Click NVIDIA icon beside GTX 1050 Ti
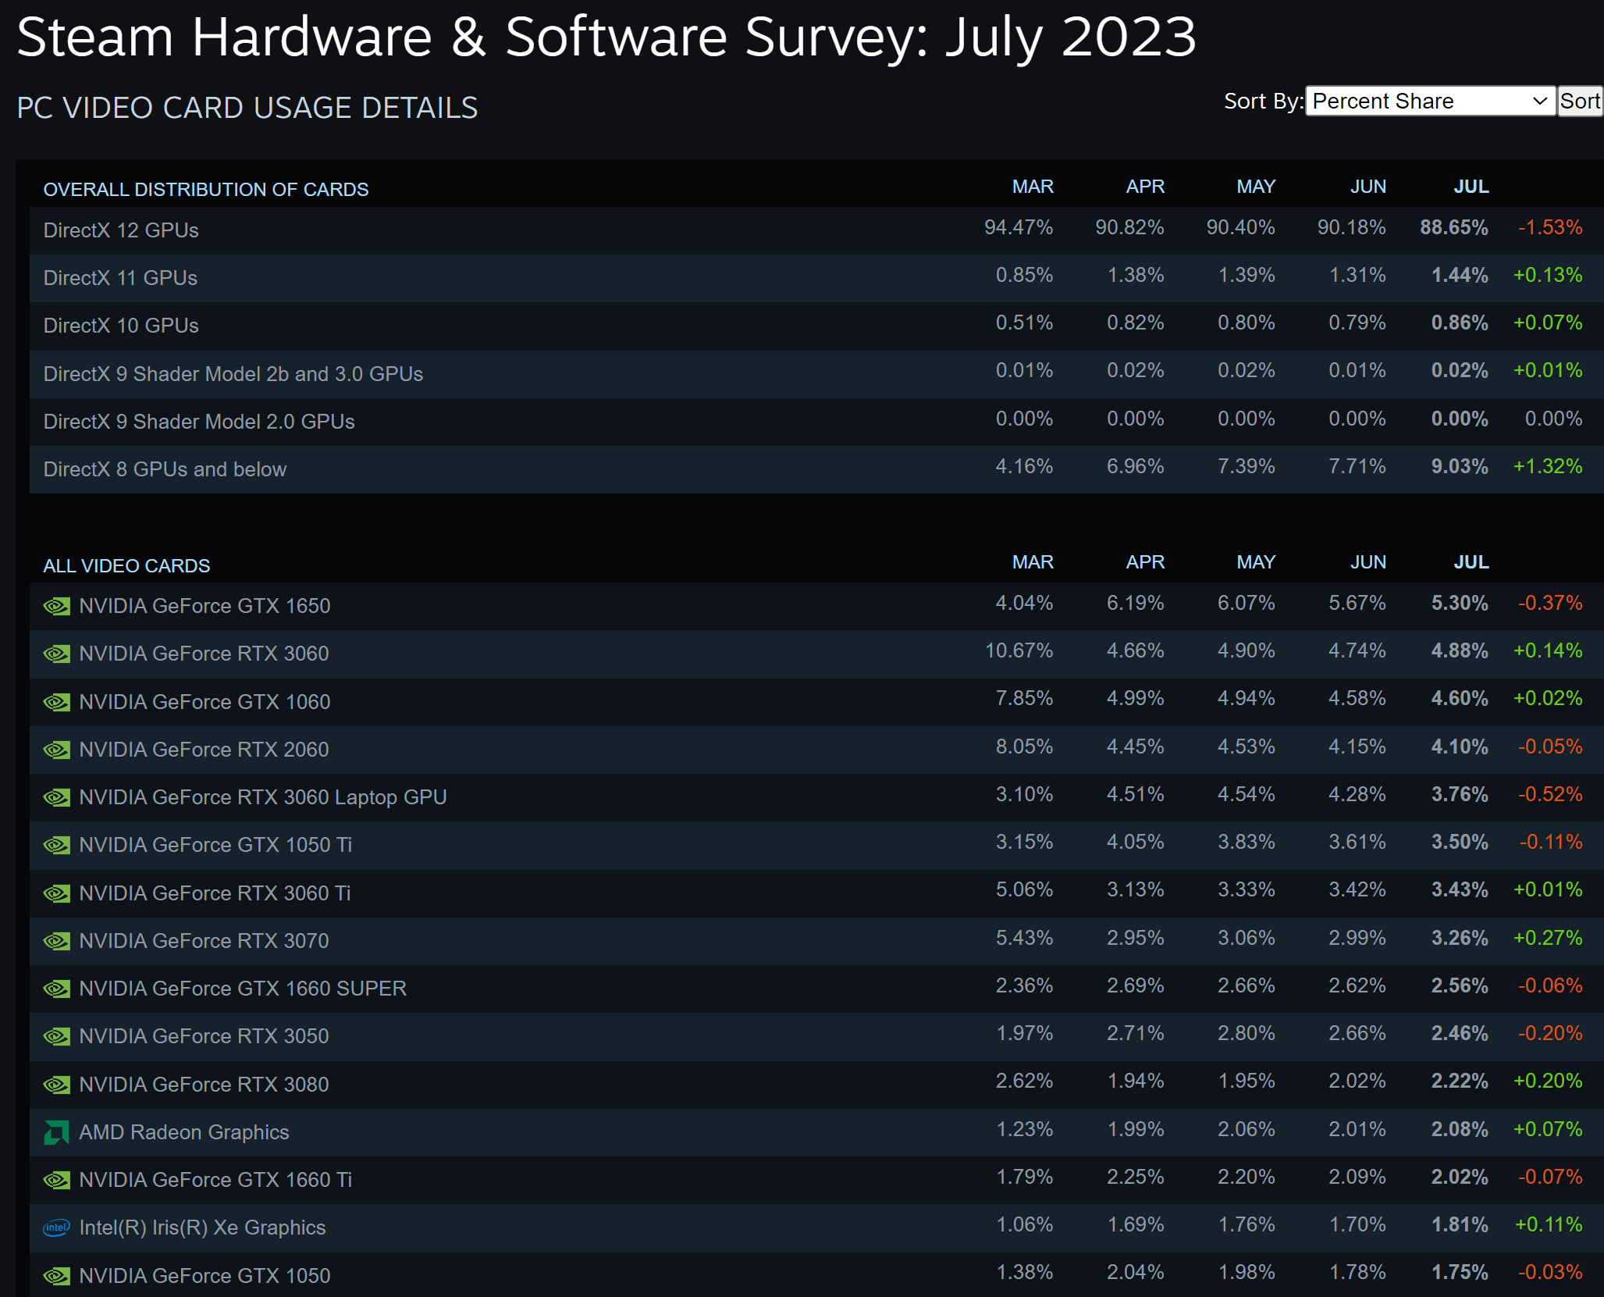The width and height of the screenshot is (1604, 1297). pyautogui.click(x=56, y=845)
